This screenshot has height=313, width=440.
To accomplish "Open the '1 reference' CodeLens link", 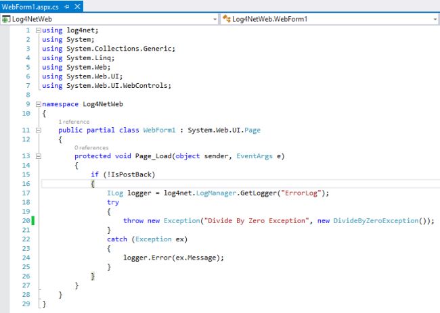I will tap(74, 122).
